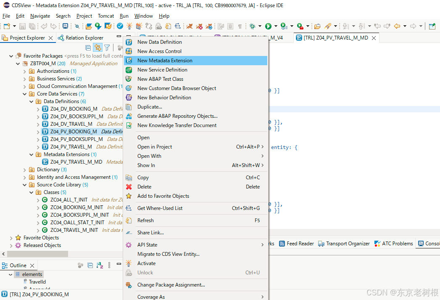Close the Z04_PV_TRAVEL_M_MD editor tab
The width and height of the screenshot is (440, 300).
374,38
